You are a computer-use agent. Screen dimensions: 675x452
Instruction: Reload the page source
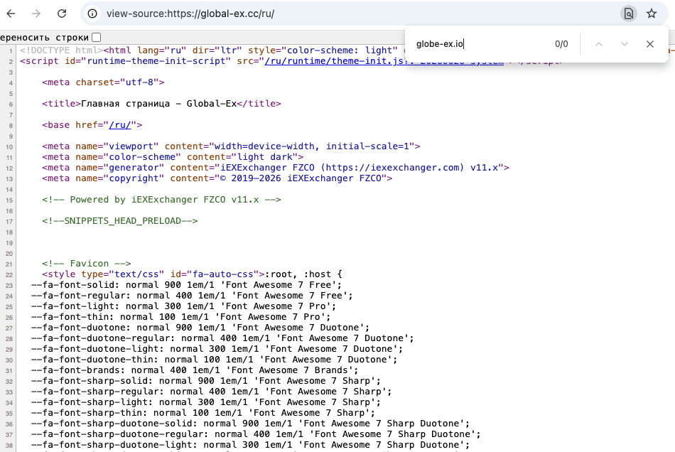point(62,14)
